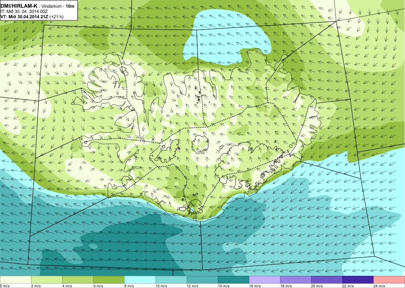Choose the dark indigo 22–24 m/s legend swatch
Image resolution: width=405 pixels, height=288 pixels.
coord(358,280)
